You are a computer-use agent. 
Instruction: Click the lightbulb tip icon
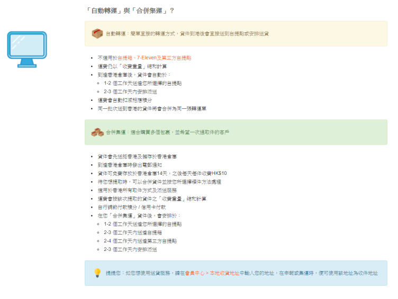tap(97, 273)
